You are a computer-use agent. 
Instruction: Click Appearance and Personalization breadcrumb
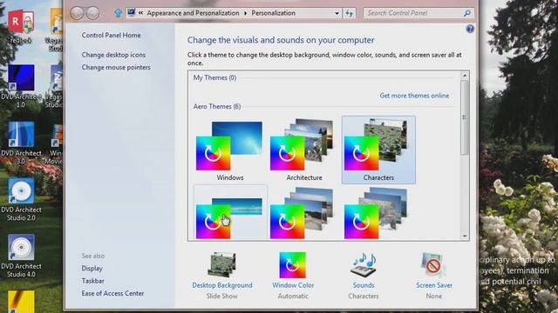[193, 13]
